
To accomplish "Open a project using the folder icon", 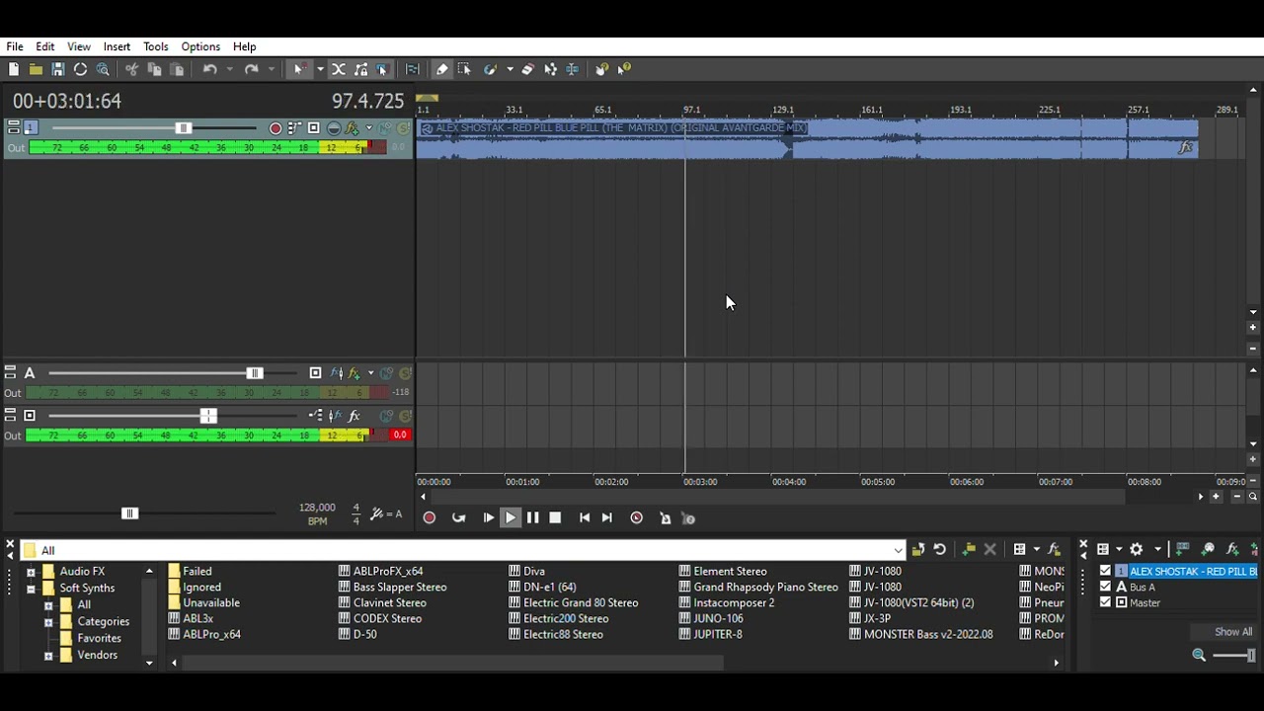I will click(x=36, y=69).
